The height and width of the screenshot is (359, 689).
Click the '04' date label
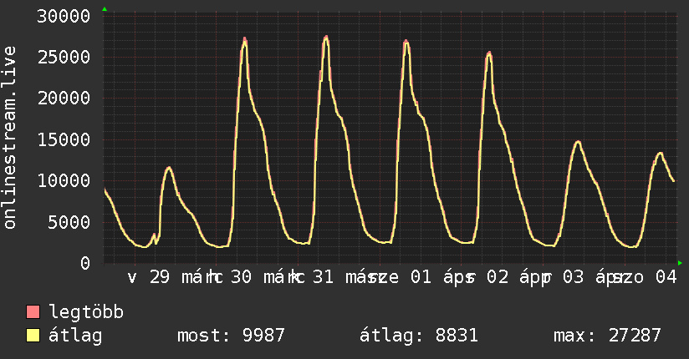666,277
